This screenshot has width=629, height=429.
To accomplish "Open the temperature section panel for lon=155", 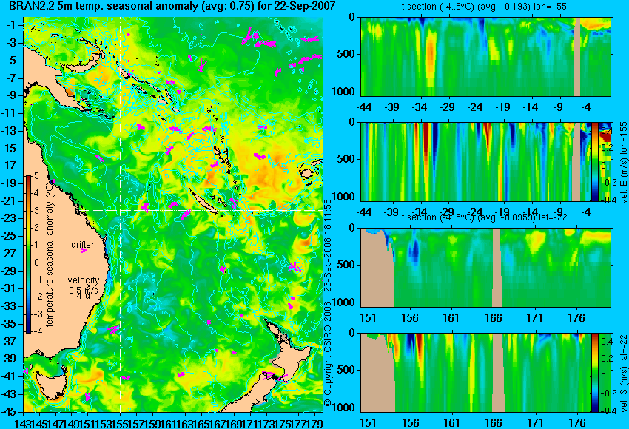I will (x=485, y=56).
